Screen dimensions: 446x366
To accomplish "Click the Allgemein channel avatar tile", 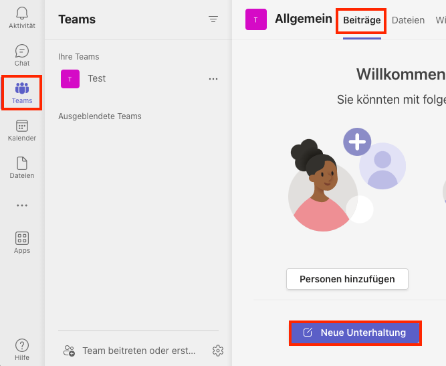I will [x=256, y=19].
